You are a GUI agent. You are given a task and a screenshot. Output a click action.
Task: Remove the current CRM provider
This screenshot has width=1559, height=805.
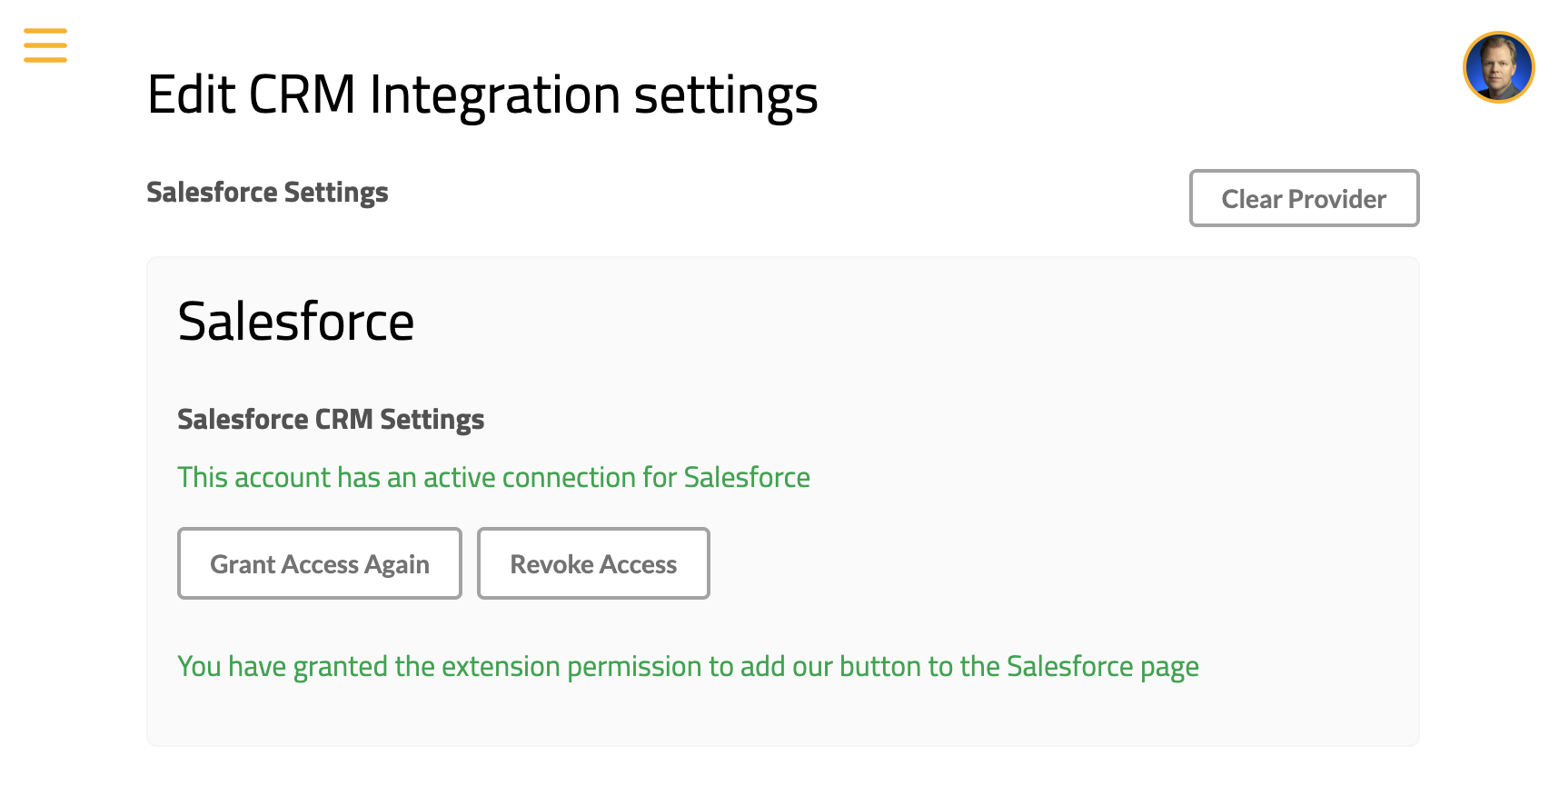[x=1304, y=198]
